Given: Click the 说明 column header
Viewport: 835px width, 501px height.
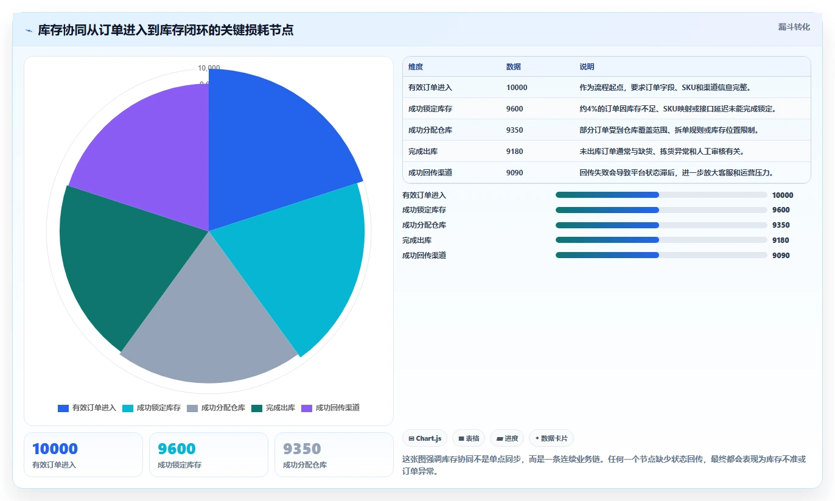Looking at the screenshot, I should coord(587,67).
